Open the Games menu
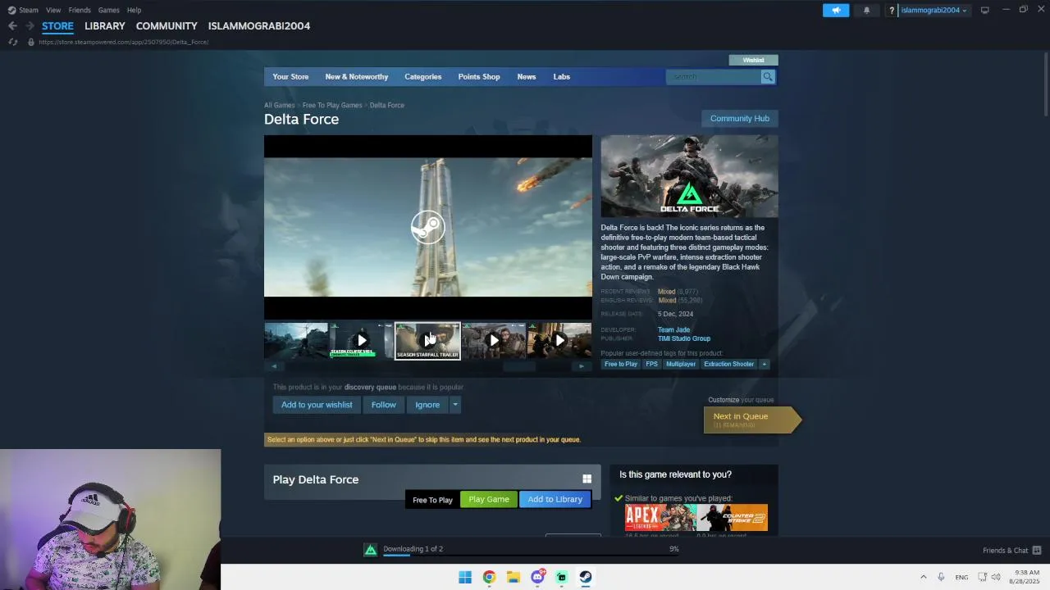Screen dimensions: 1050x590 [x=108, y=10]
